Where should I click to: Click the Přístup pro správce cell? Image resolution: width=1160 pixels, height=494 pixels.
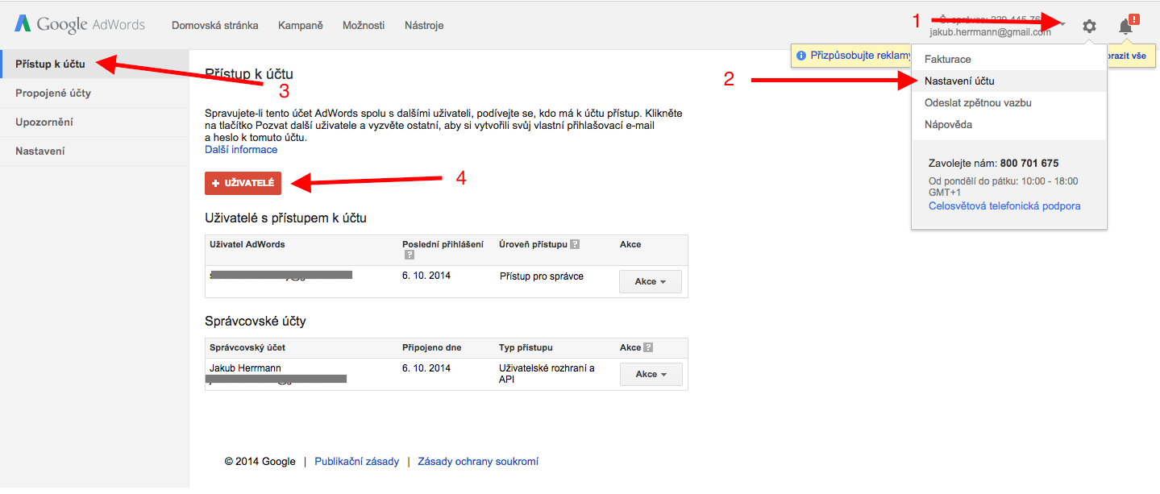(541, 276)
